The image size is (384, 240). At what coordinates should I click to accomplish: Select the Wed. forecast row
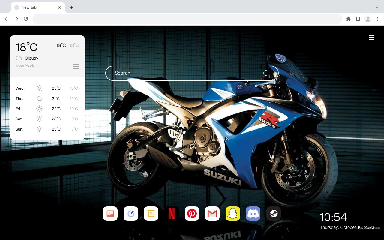point(47,88)
